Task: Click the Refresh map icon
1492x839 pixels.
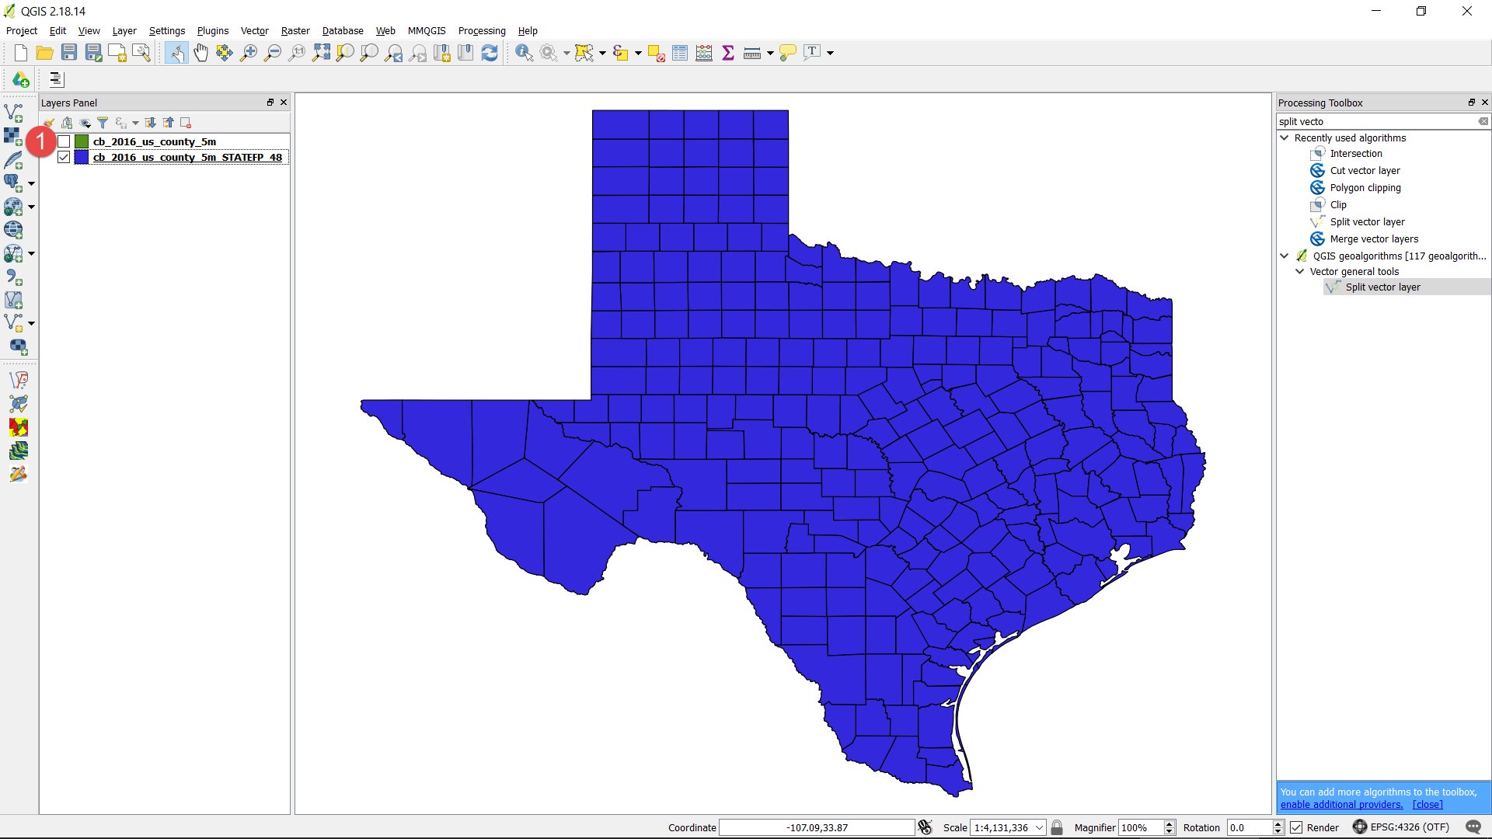Action: click(490, 53)
